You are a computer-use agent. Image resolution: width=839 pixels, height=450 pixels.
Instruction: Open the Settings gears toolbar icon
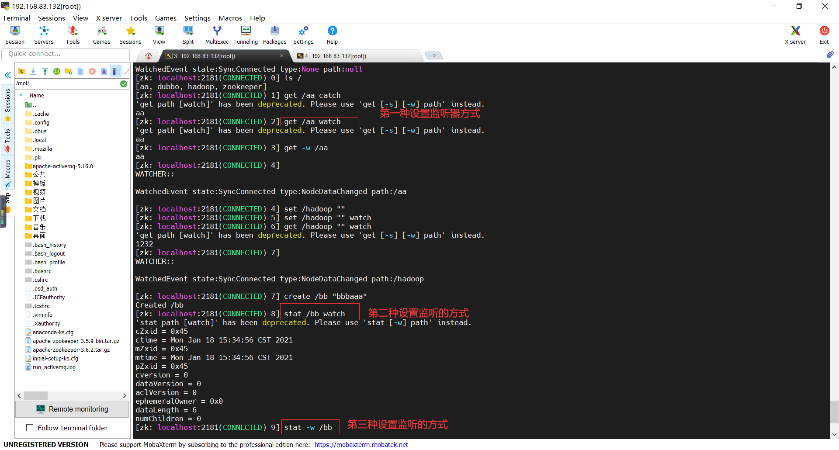pyautogui.click(x=303, y=35)
